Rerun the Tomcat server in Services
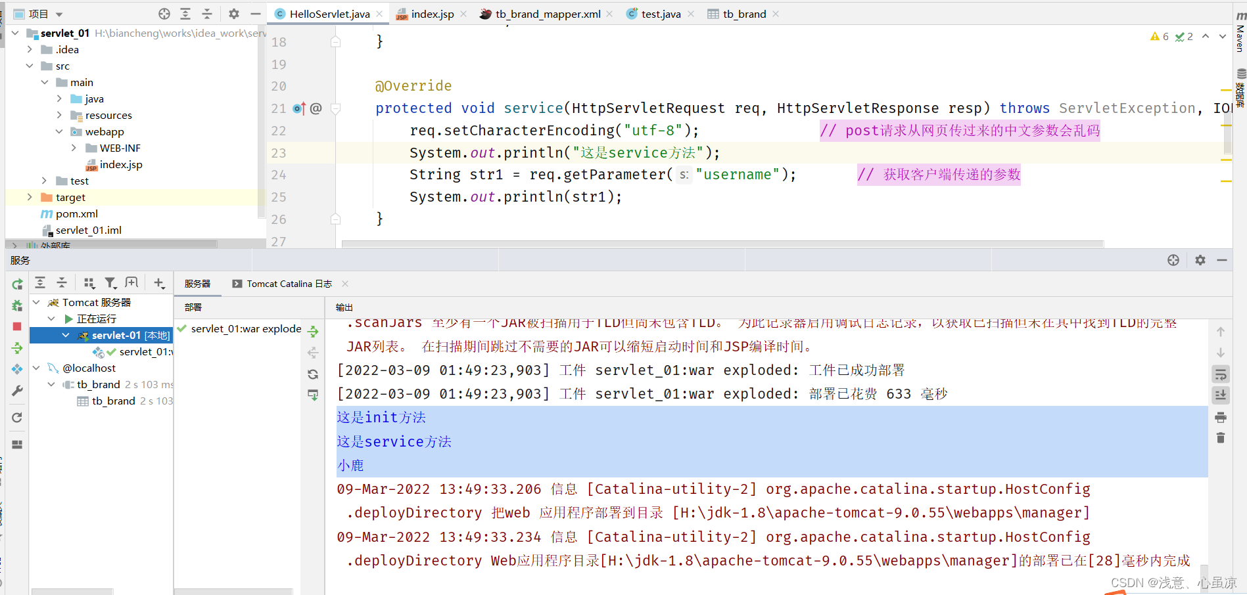1247x595 pixels. click(17, 284)
